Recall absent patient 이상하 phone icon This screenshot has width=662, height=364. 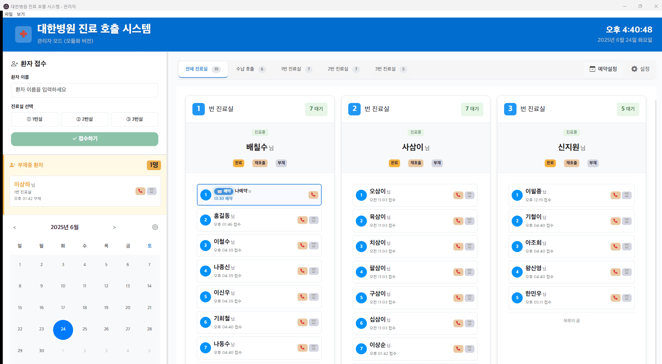click(140, 191)
